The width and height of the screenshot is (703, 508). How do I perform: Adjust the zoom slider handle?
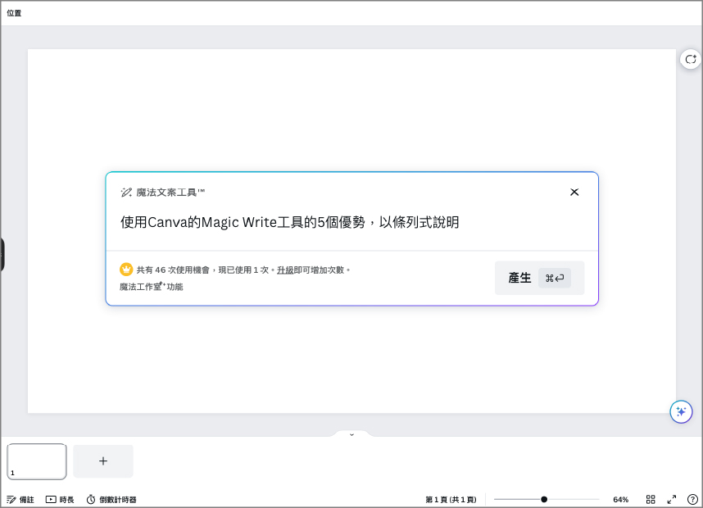coord(544,499)
